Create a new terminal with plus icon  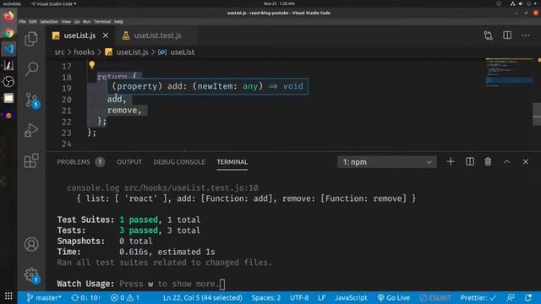coord(451,161)
